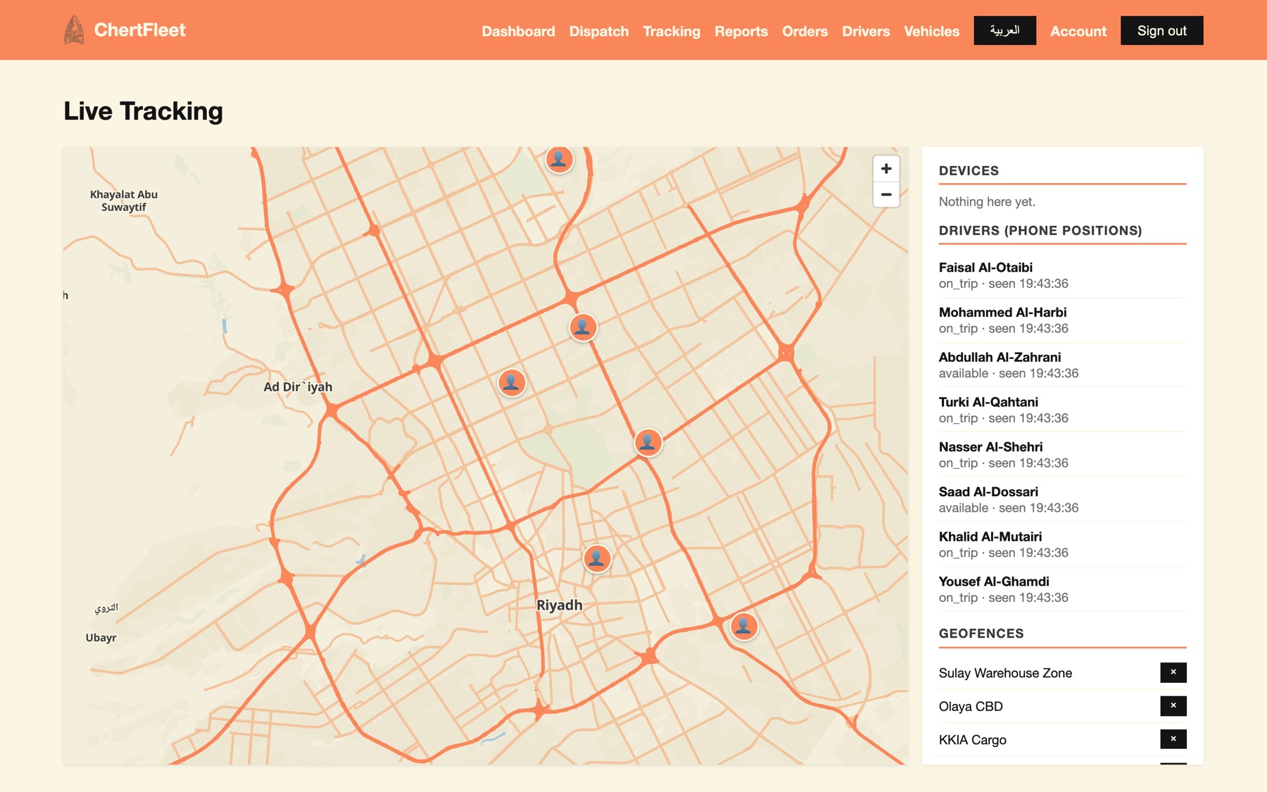The height and width of the screenshot is (792, 1267).
Task: Navigate to Orders
Action: pyautogui.click(x=805, y=31)
